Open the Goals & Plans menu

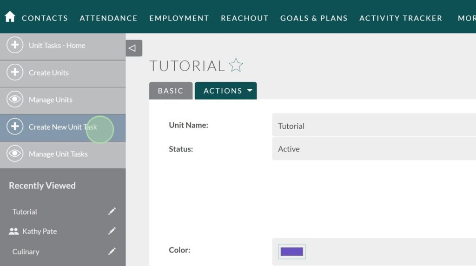(314, 18)
